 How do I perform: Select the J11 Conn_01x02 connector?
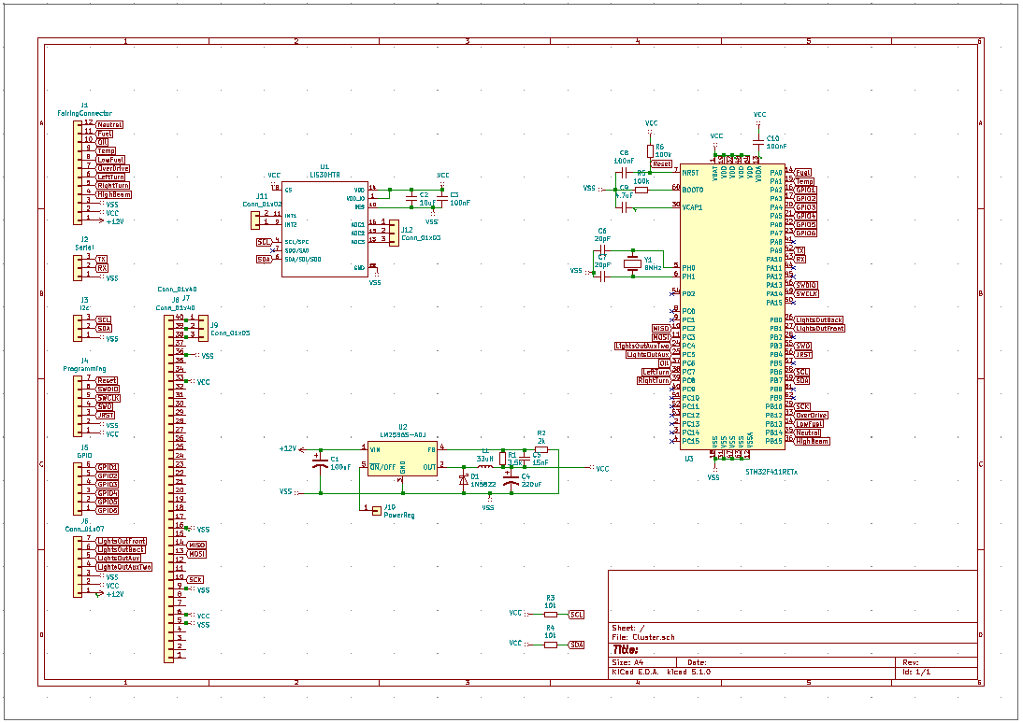(255, 220)
